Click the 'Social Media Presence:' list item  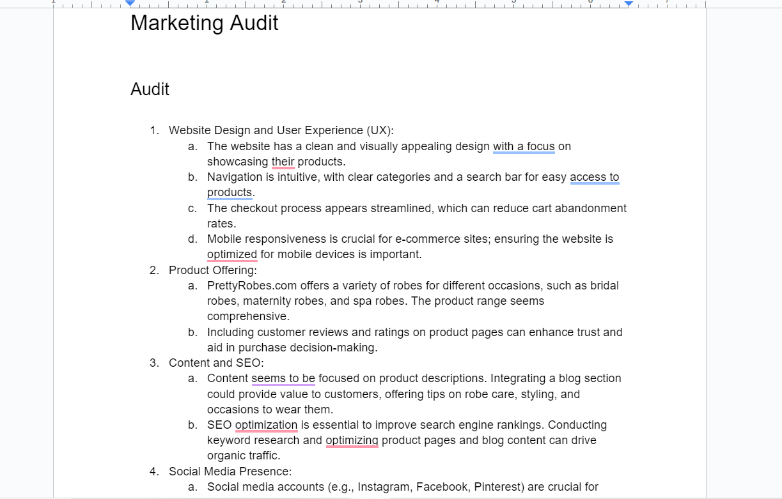tap(230, 472)
